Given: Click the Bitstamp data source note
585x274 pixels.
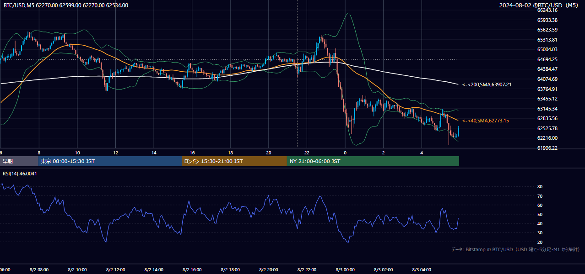Looking at the screenshot, I should coord(515,249).
